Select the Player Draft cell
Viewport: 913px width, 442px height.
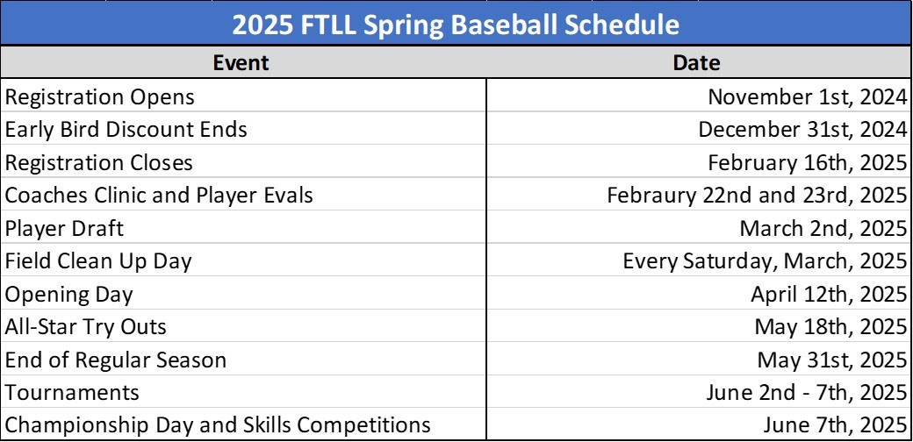tap(243, 227)
